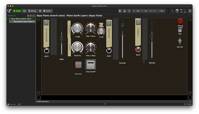Select Piano Synth Layers variation
This screenshot has height=114, width=199.
tap(22, 22)
